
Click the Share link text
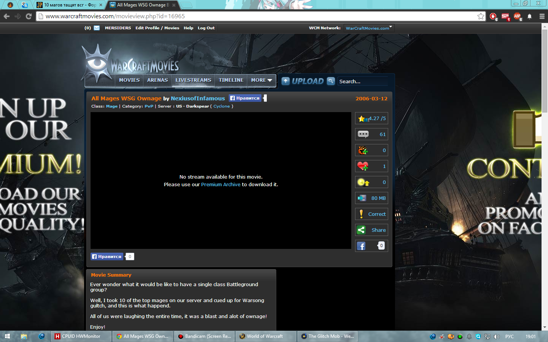coord(379,230)
